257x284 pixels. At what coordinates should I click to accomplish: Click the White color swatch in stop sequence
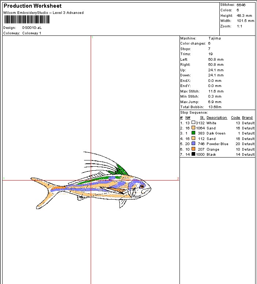click(x=193, y=122)
